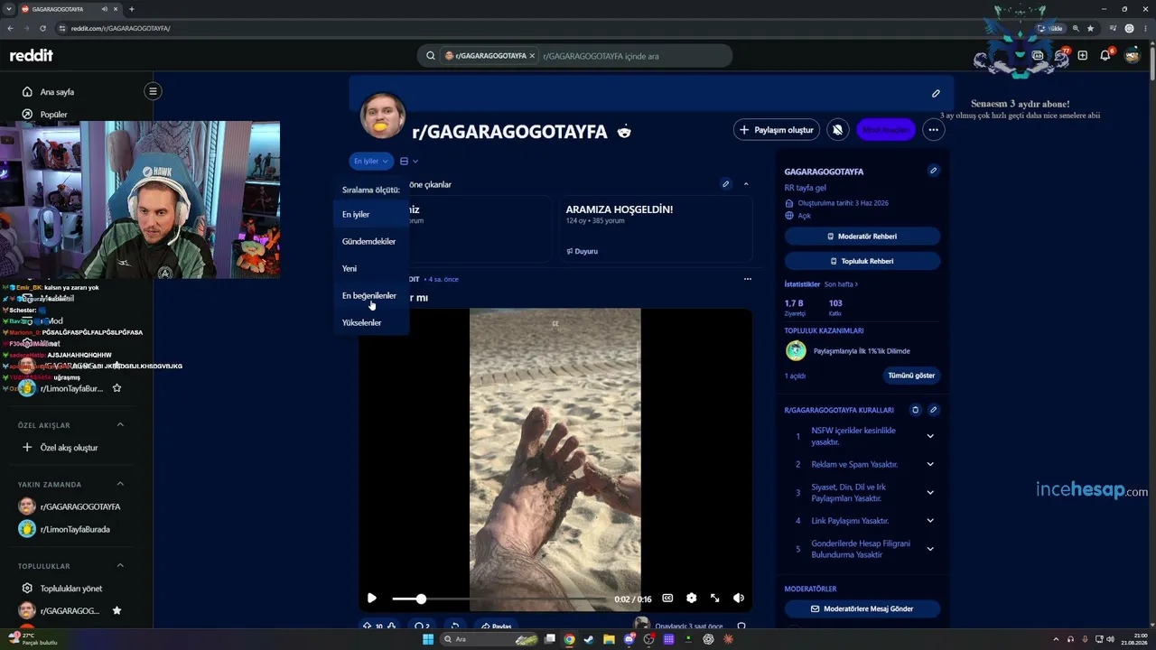Click the video progress slider

click(499, 599)
